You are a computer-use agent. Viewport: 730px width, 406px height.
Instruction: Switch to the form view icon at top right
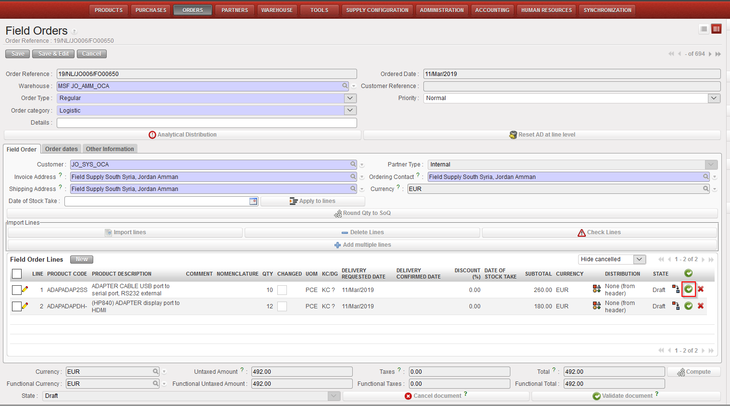point(716,29)
